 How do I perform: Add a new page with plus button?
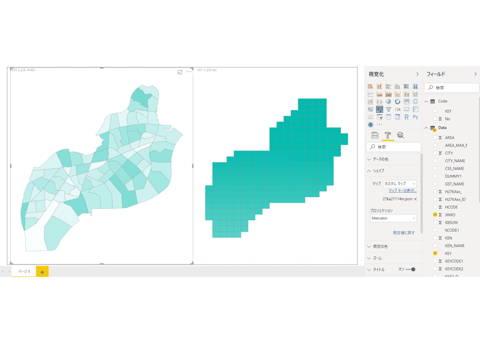click(x=42, y=272)
